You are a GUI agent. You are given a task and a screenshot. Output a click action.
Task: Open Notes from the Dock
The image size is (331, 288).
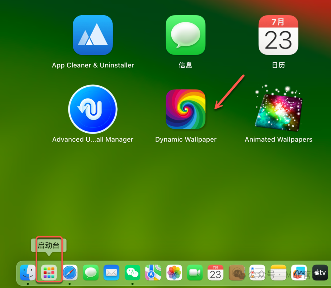tap(278, 272)
